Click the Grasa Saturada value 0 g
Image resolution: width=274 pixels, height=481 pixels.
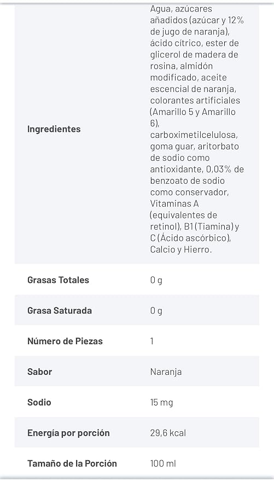click(x=156, y=311)
